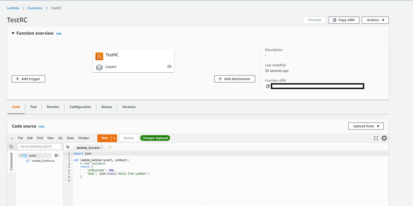The width and height of the screenshot is (413, 206).
Task: Click the Changes deployed status badge
Action: tap(155, 138)
